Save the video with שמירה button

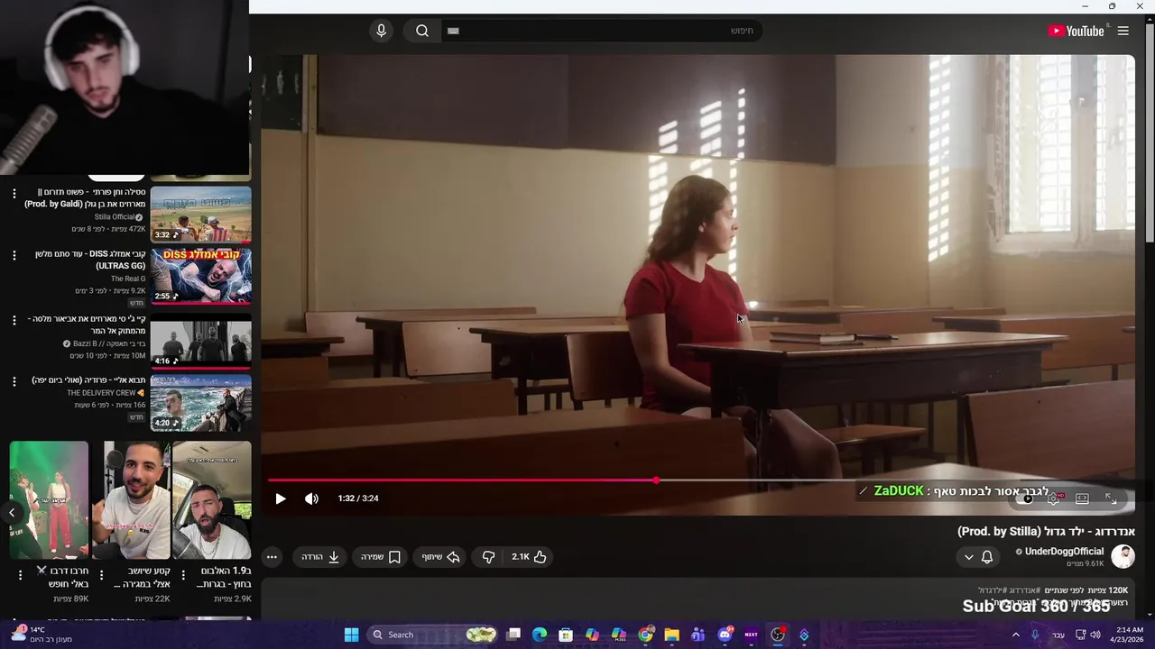coord(381,557)
